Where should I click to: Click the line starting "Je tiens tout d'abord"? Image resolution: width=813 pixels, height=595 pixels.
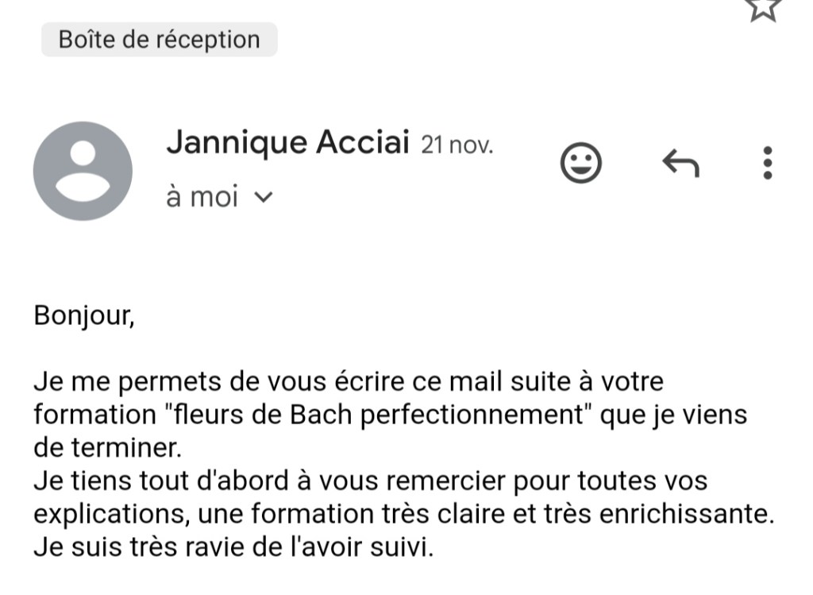point(370,481)
